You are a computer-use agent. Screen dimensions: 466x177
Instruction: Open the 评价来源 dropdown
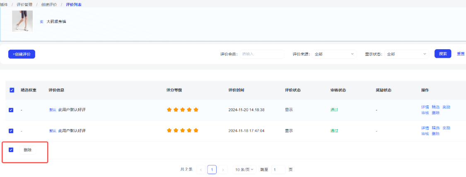[334, 54]
